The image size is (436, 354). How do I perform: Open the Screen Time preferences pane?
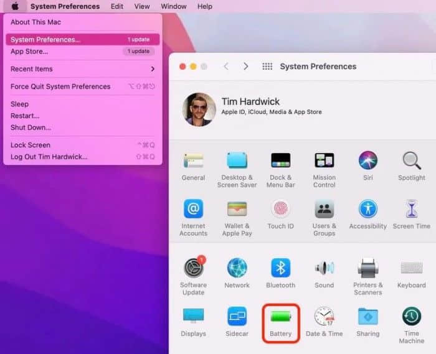[412, 215]
